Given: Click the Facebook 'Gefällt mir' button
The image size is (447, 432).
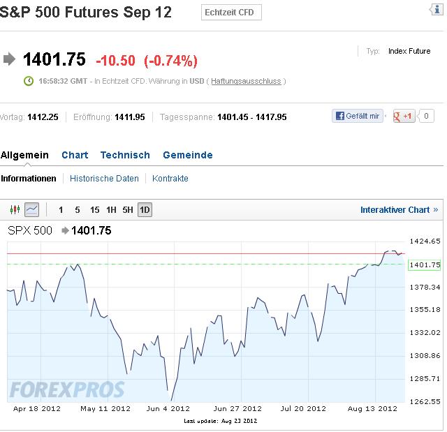Looking at the screenshot, I should coord(358,116).
